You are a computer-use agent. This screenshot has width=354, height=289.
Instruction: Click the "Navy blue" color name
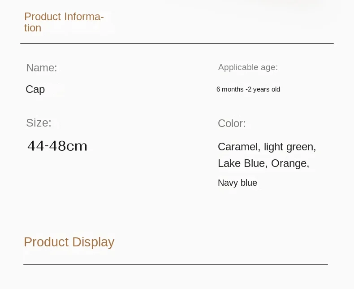(237, 183)
